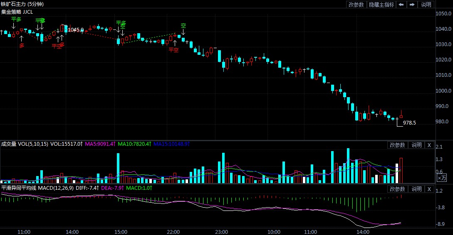Click the red 平空 signal near 22:00
Screen dimensions: 453x235
173,50
